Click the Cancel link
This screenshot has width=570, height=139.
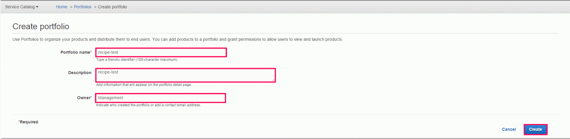pos(509,129)
